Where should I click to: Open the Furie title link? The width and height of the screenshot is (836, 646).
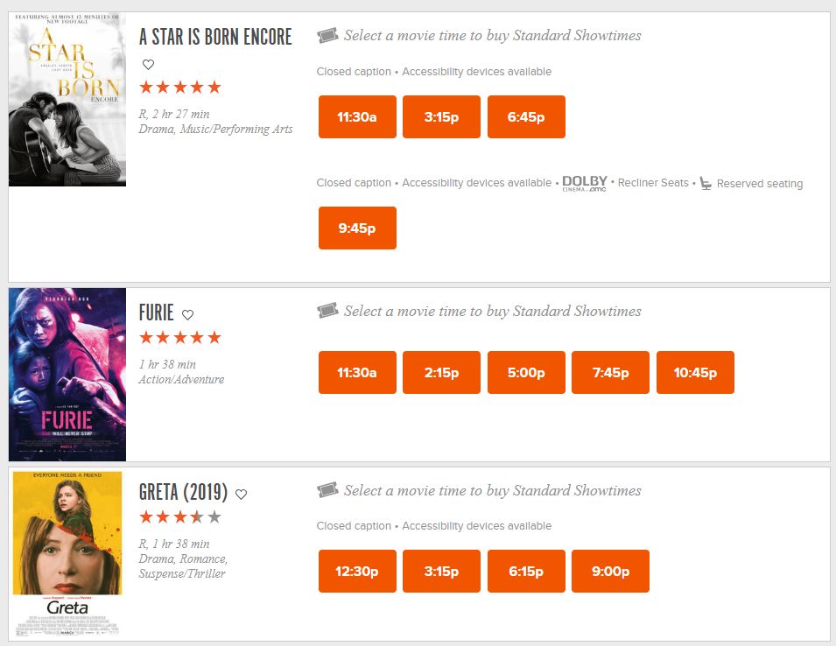pyautogui.click(x=157, y=312)
